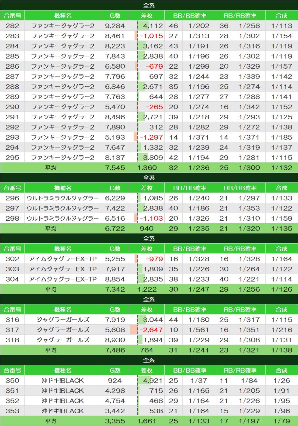Click the 差枚 value -265

point(154,107)
